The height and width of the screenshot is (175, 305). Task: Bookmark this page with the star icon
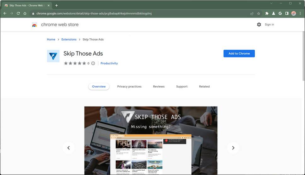[258, 14]
